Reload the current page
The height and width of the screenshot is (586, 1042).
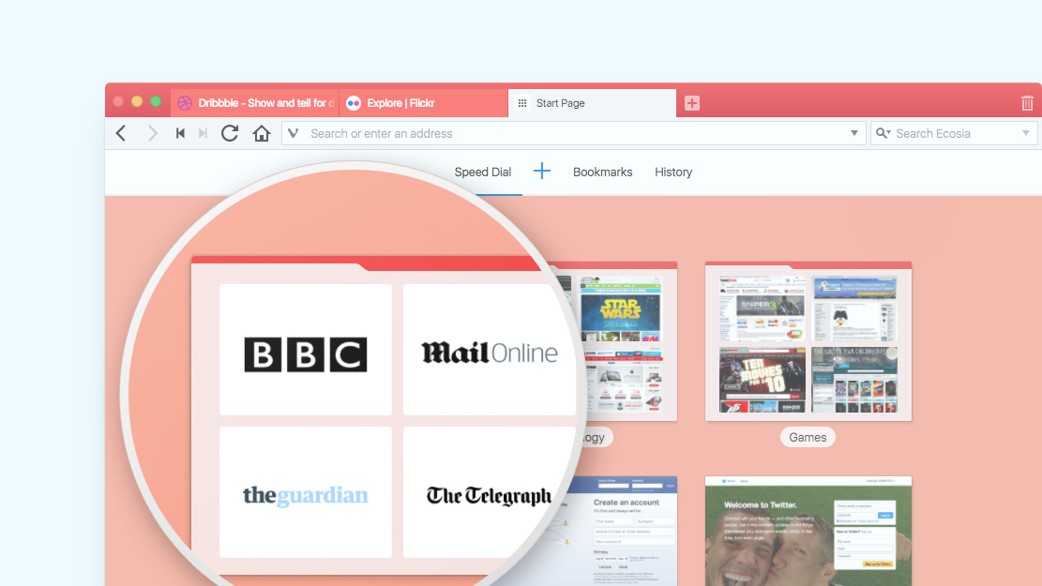coord(230,133)
